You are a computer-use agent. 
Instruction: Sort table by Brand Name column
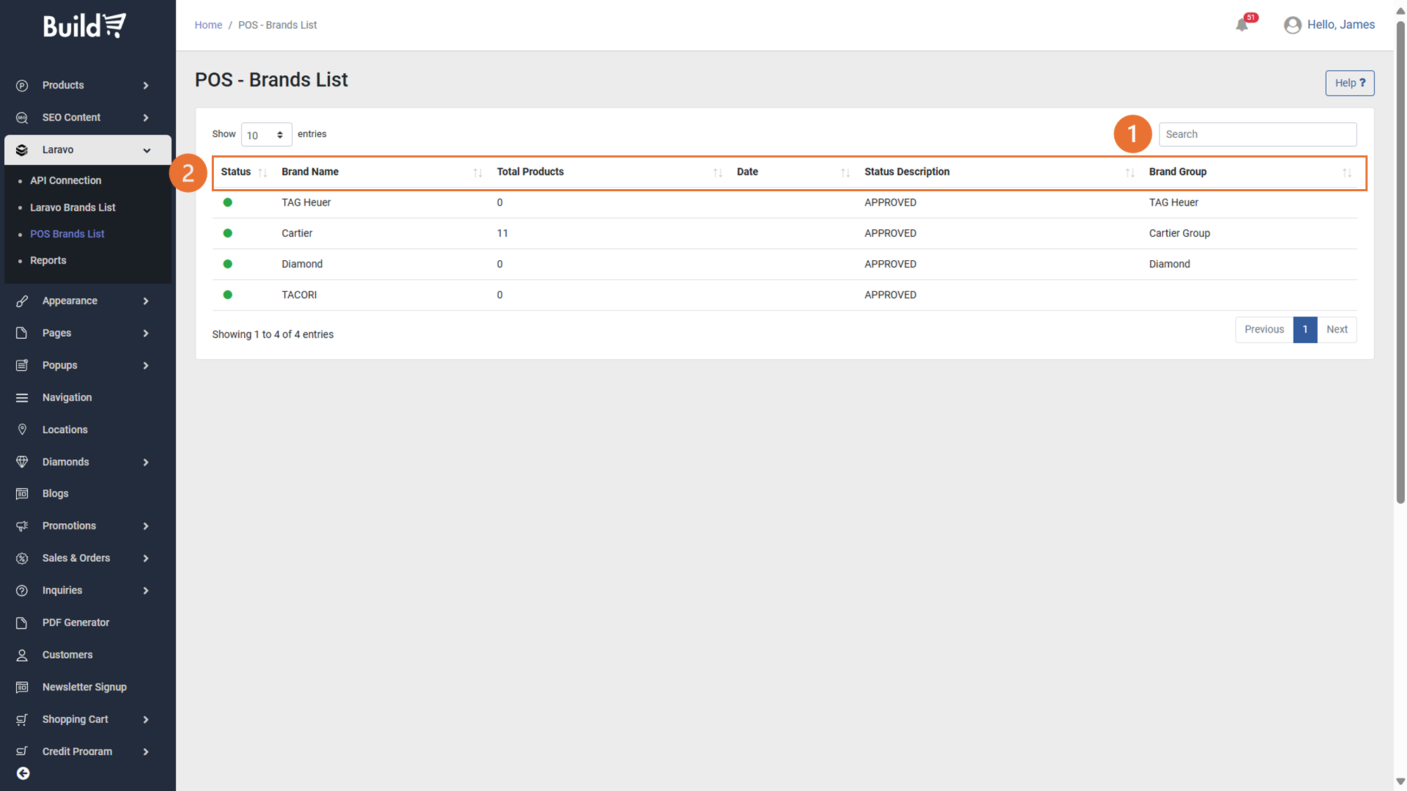tap(310, 172)
